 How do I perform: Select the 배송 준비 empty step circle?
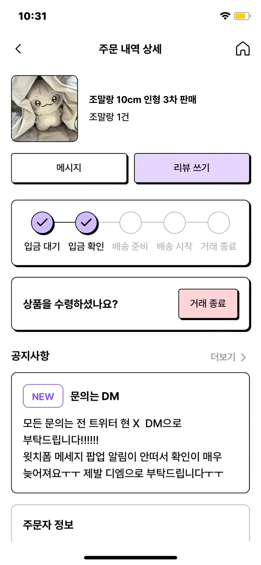[x=130, y=223]
